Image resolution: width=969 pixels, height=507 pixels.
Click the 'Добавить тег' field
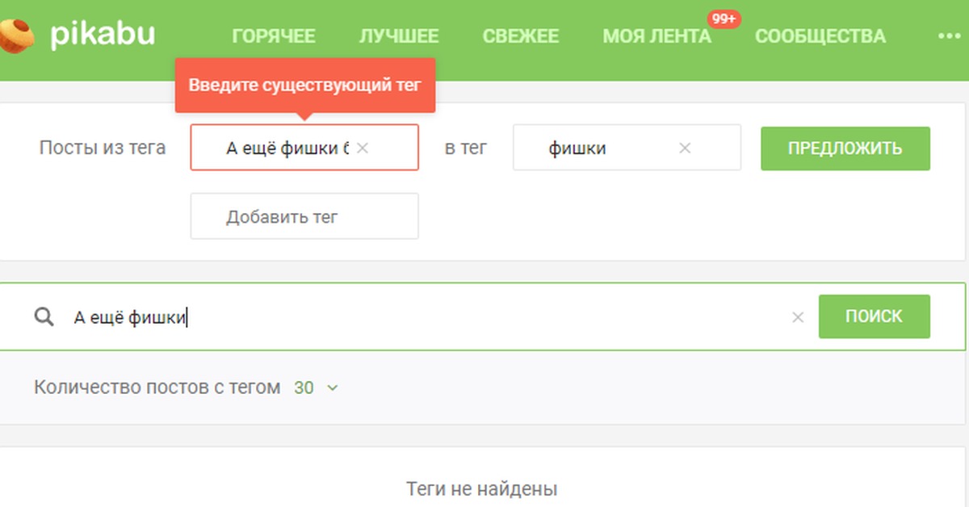point(304,216)
